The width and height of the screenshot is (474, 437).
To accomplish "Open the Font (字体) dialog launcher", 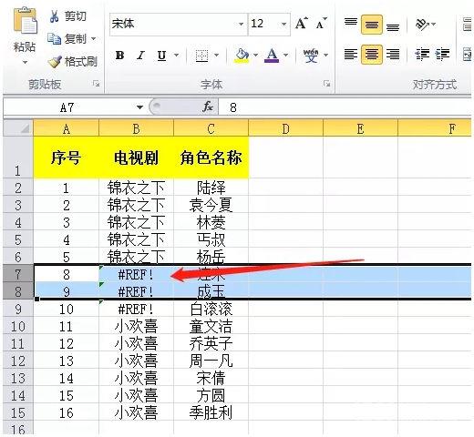I will [327, 84].
